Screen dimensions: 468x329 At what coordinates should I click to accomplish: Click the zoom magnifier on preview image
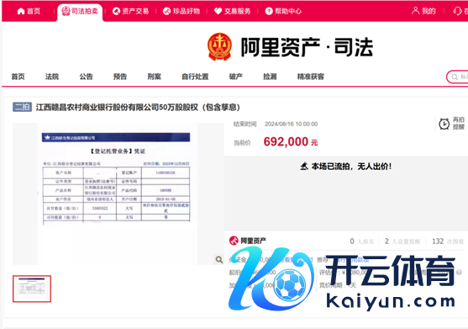(219, 259)
